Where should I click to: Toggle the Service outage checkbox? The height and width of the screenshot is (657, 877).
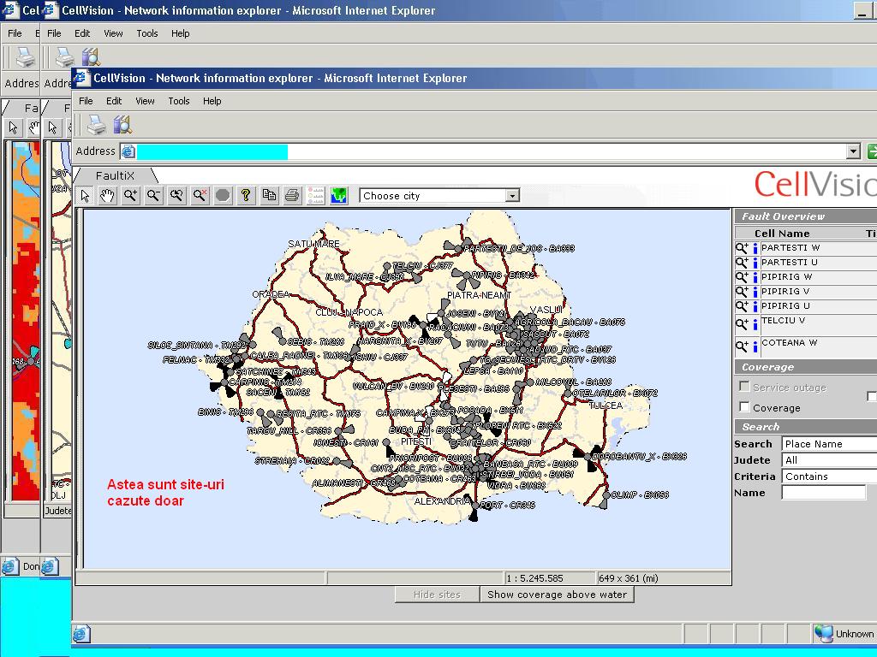pyautogui.click(x=744, y=387)
